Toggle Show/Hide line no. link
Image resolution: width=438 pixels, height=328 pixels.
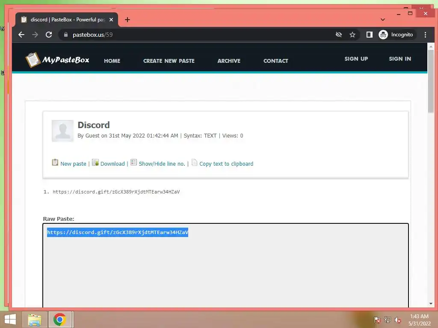tap(162, 164)
